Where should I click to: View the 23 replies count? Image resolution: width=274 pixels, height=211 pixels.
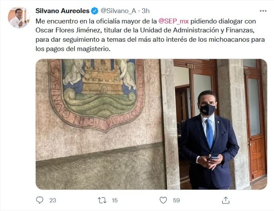[x=53, y=200]
